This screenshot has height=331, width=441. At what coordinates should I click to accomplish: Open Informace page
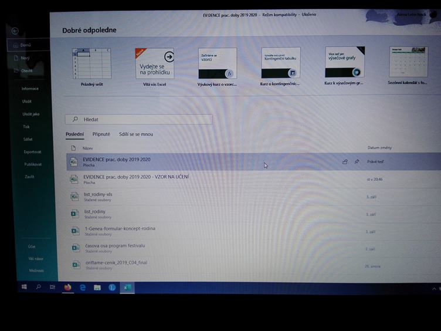coord(30,89)
